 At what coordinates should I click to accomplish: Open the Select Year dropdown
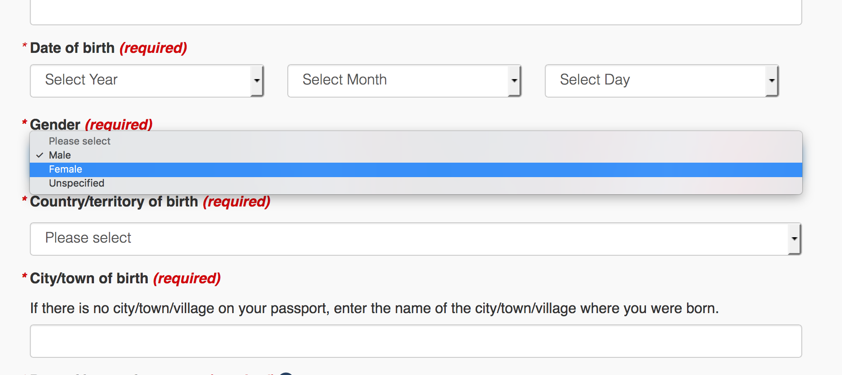pos(140,80)
